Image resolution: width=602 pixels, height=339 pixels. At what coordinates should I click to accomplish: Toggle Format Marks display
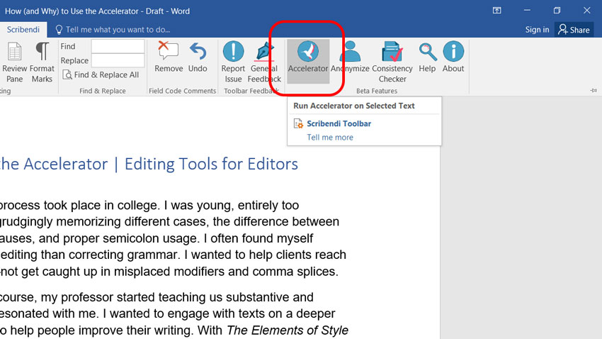pyautogui.click(x=42, y=62)
